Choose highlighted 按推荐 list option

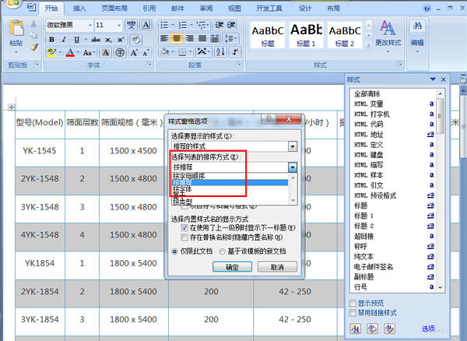tap(230, 182)
